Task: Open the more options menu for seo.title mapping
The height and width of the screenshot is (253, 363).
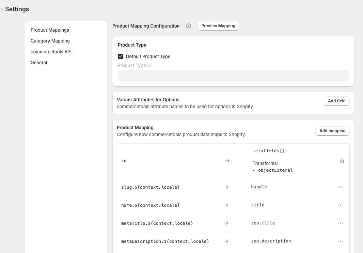Action: pyautogui.click(x=341, y=223)
